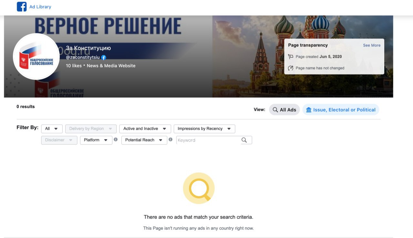Click the Facebook logo icon
Viewport: 413px width, 238px height.
click(x=22, y=6)
